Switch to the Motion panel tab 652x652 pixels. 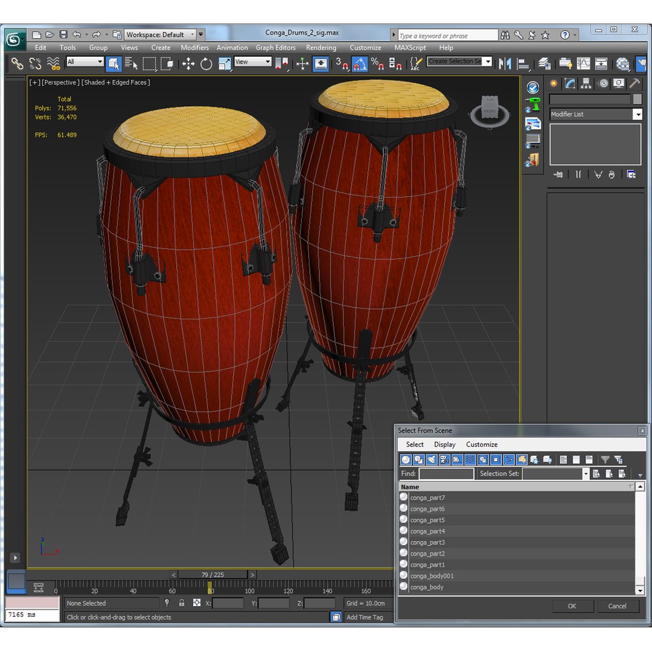pos(603,83)
